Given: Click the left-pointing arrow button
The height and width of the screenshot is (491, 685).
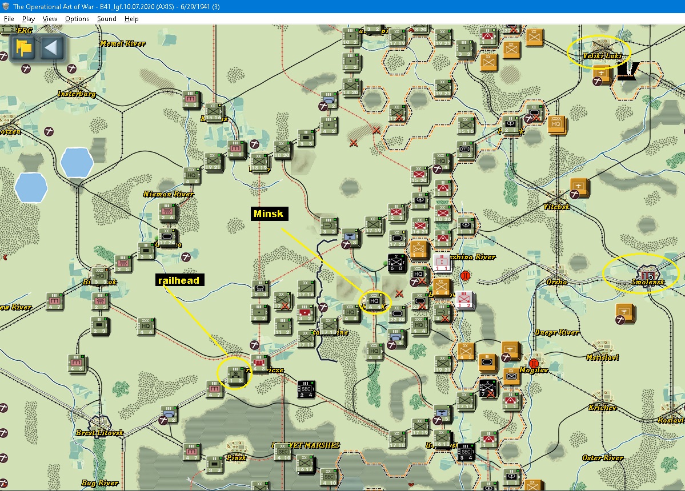Looking at the screenshot, I should 51,47.
